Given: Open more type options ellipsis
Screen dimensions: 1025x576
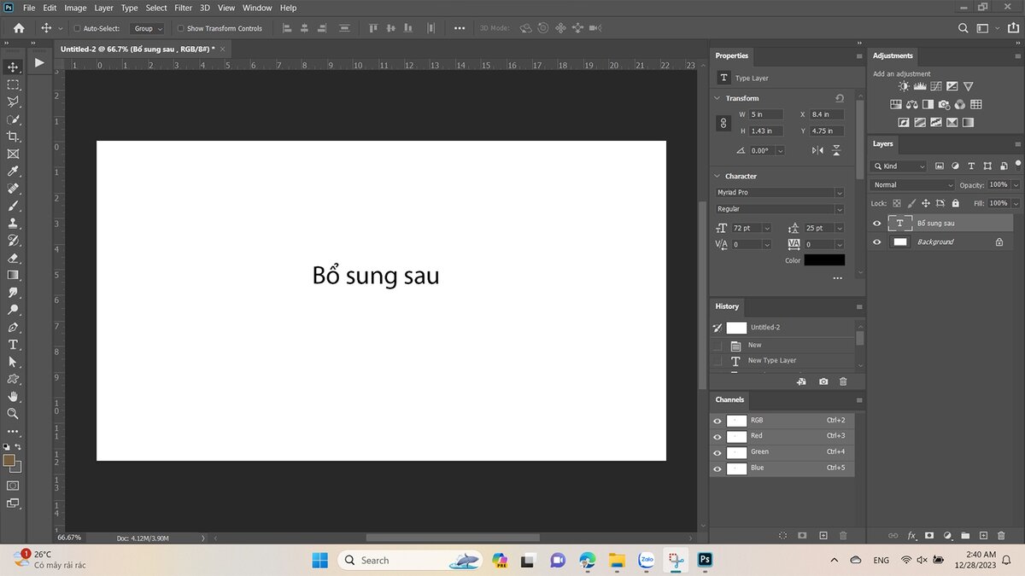Looking at the screenshot, I should pyautogui.click(x=837, y=278).
